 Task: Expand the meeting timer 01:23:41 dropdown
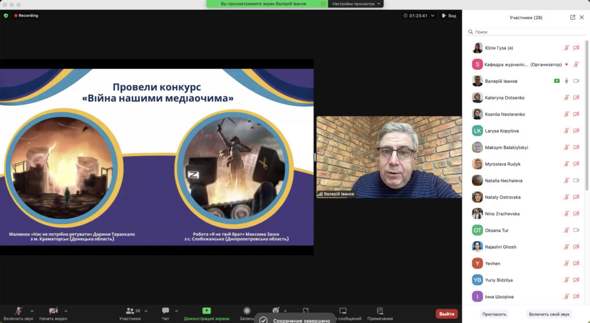[x=433, y=16]
